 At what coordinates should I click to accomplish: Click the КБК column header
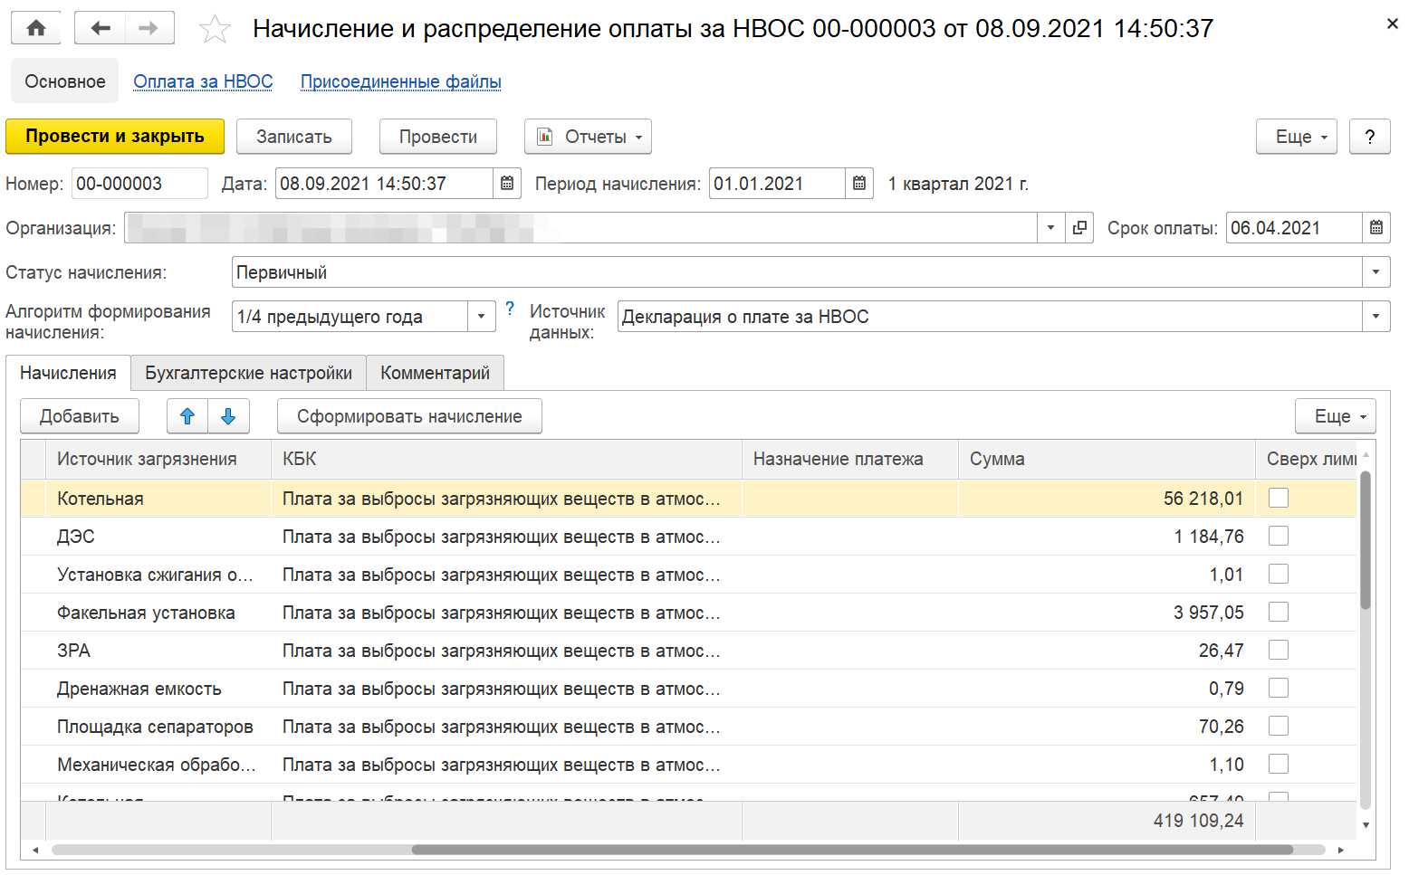[506, 459]
